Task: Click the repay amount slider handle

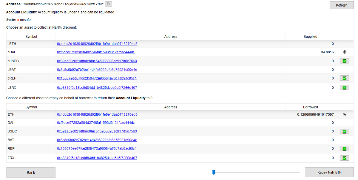Action: coord(214,172)
